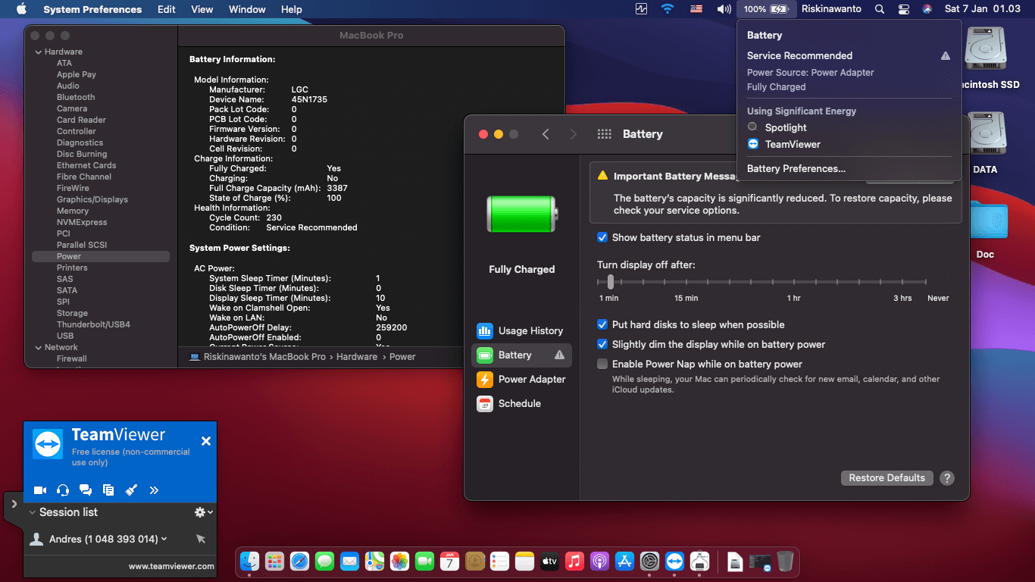Enable Power Nap while on battery power
The height and width of the screenshot is (582, 1035).
[602, 364]
